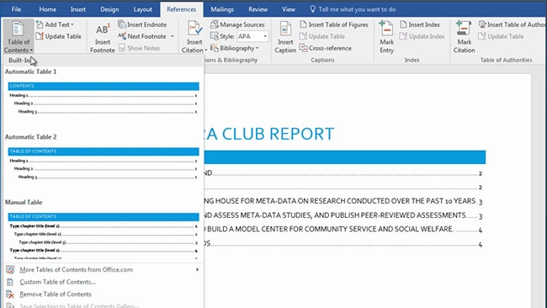547x308 pixels.
Task: Switch to the Insert tab
Action: [x=77, y=9]
